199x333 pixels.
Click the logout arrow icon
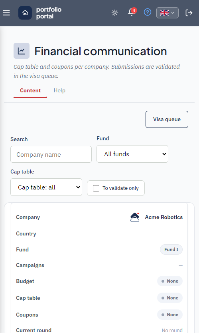click(189, 13)
